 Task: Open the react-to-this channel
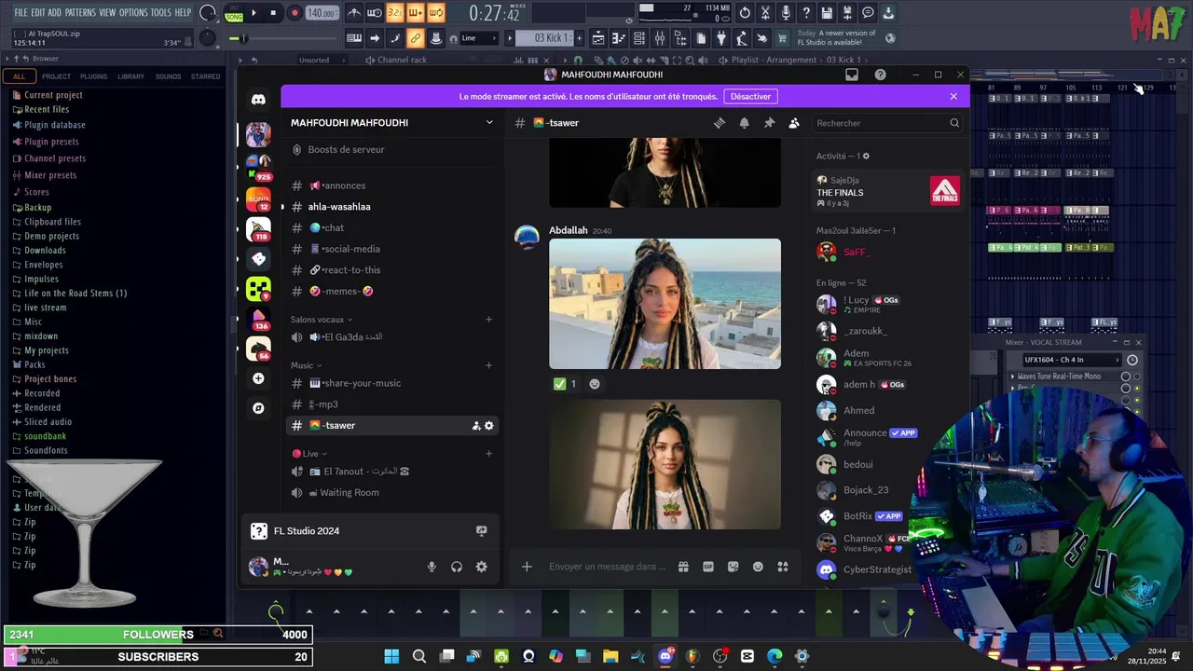[391, 270]
